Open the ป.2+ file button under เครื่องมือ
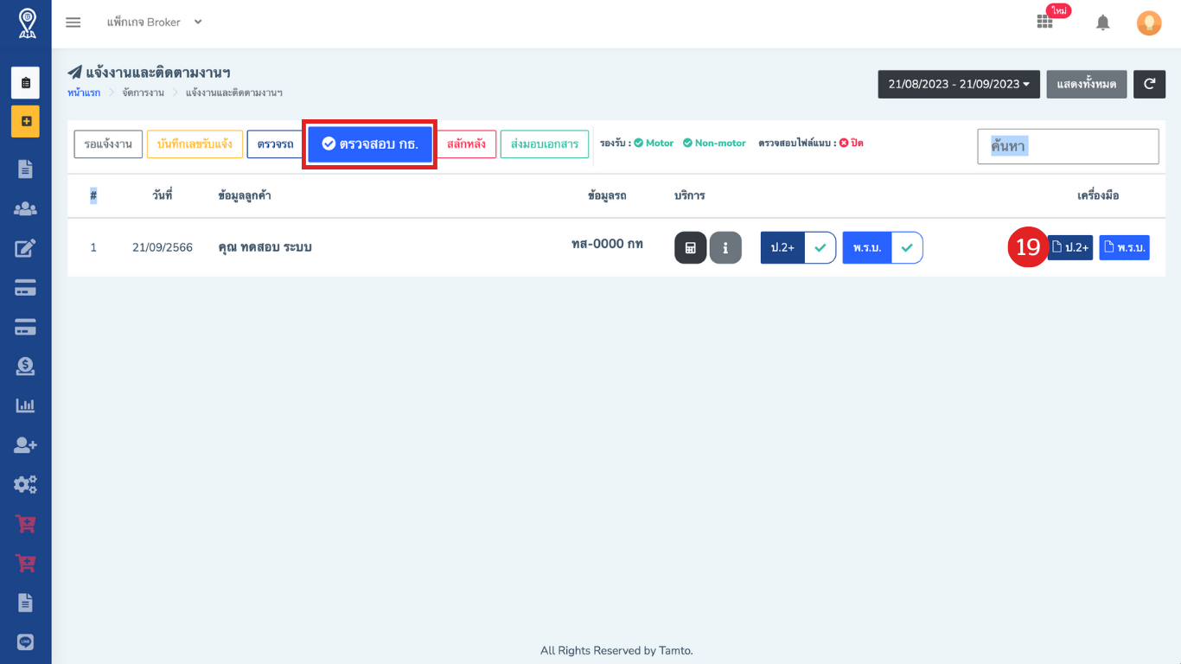 [x=1070, y=247]
